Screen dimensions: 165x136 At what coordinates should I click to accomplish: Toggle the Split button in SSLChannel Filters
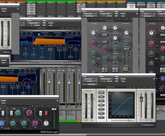[105, 35]
